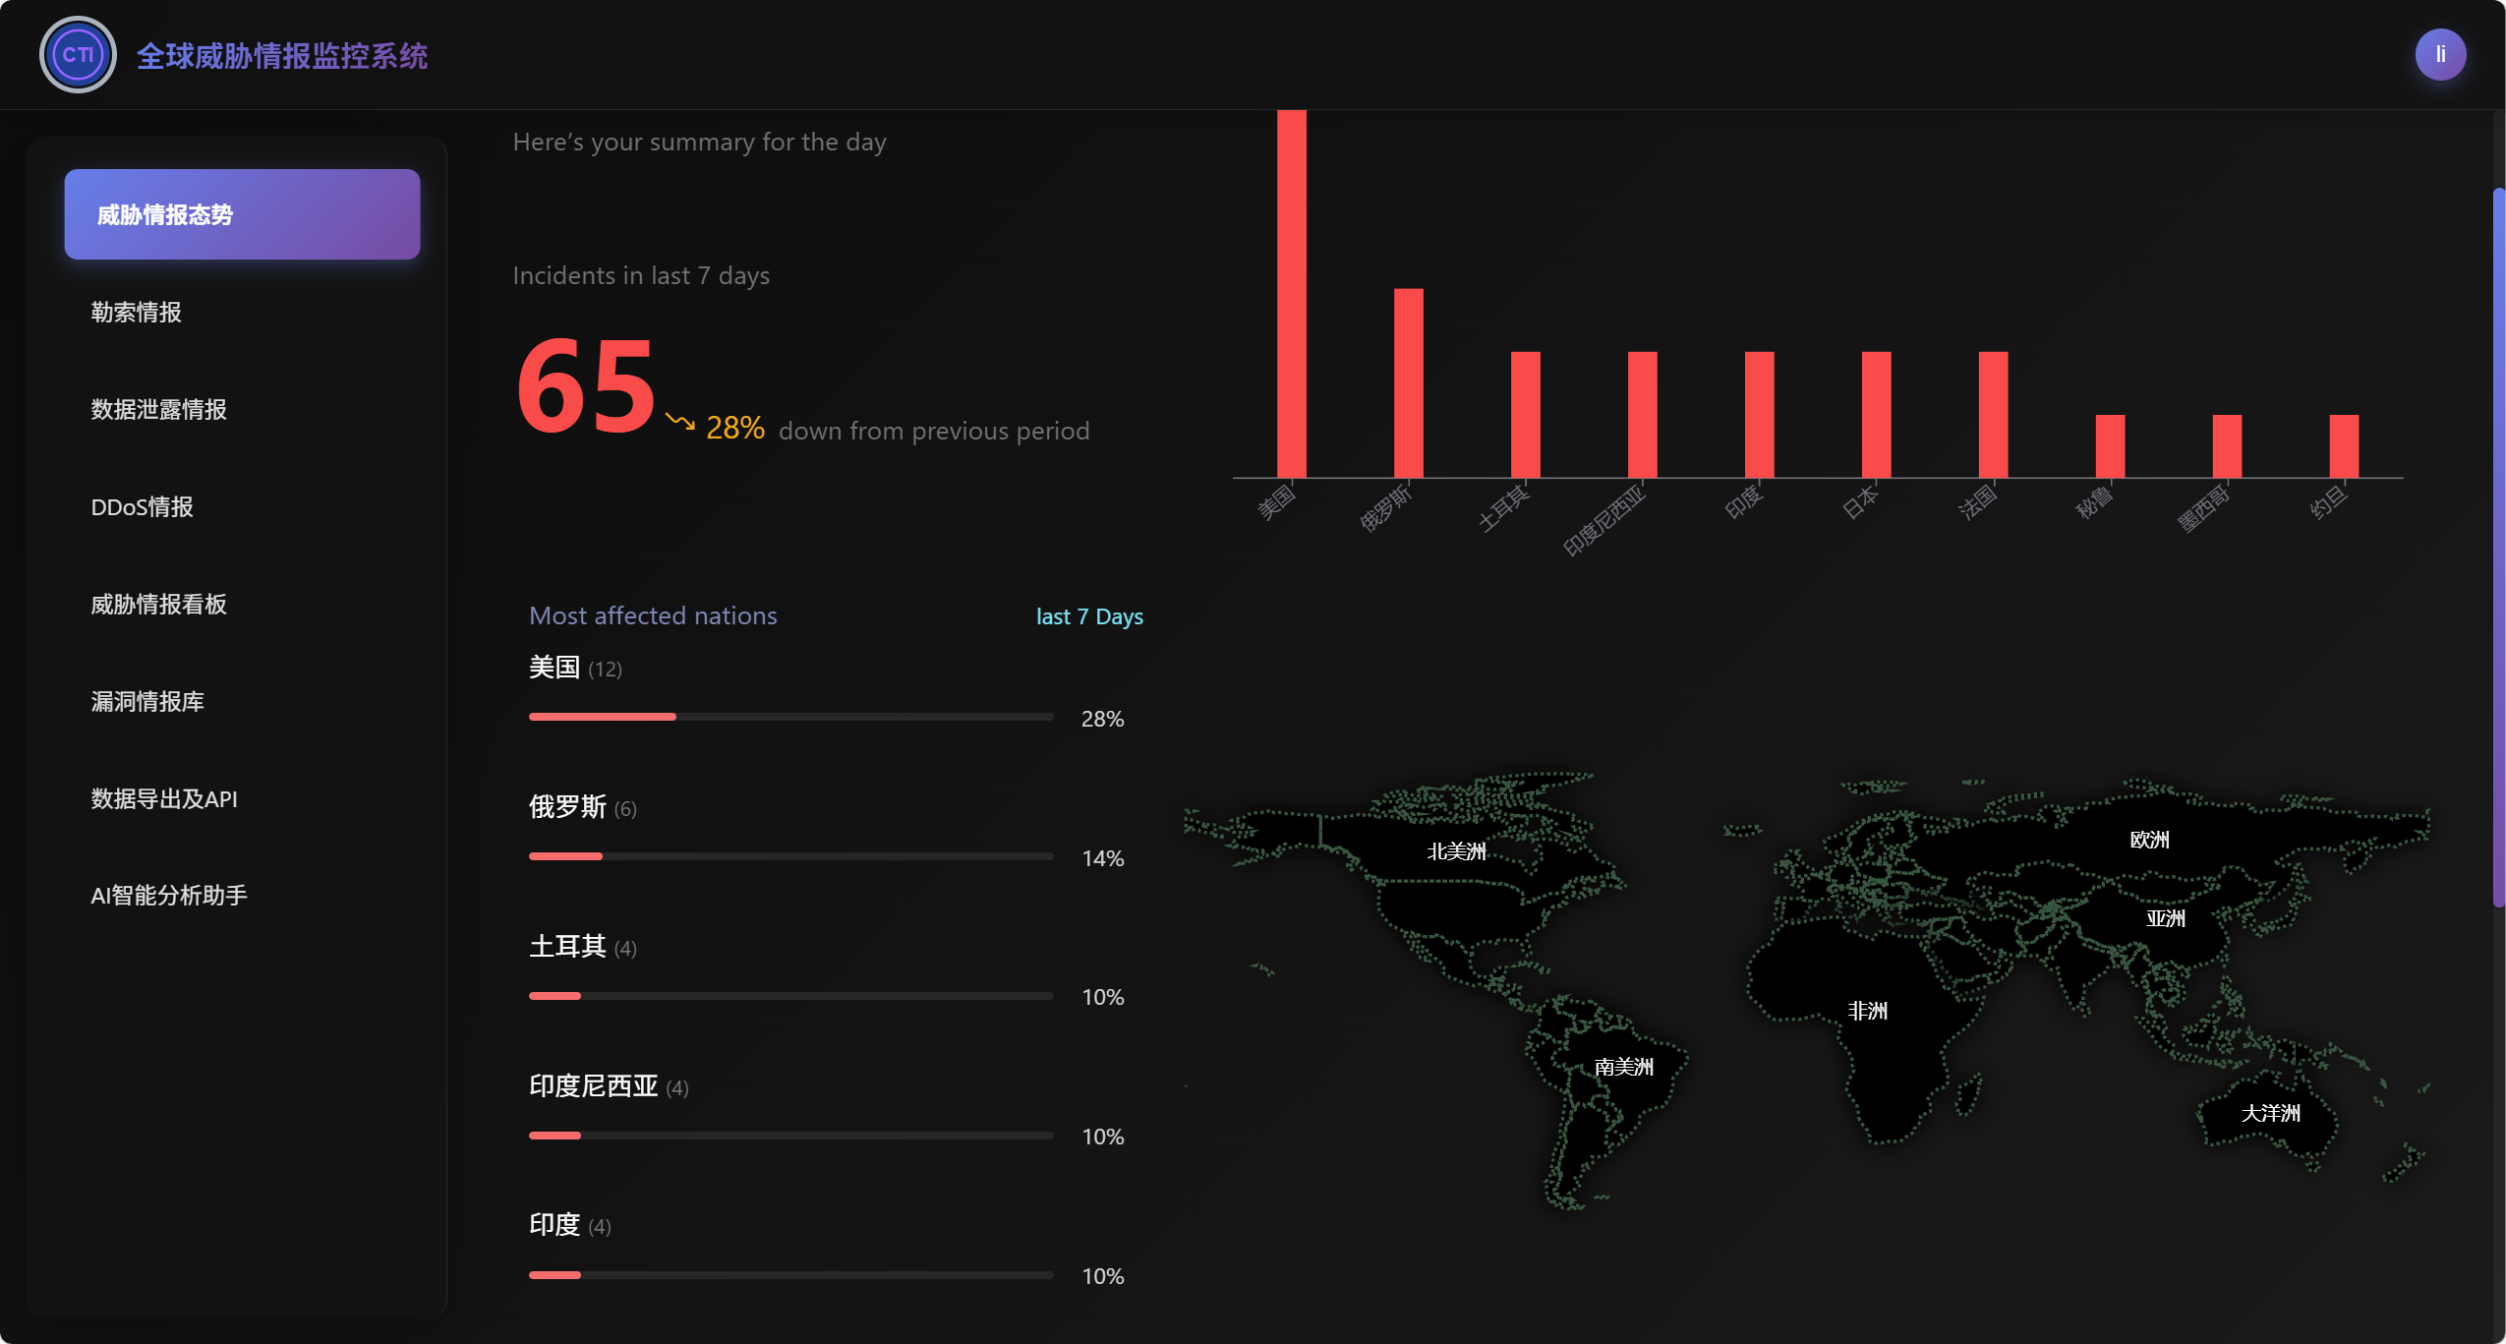
Task: Click the 大洋洲 label on map
Action: (2270, 1113)
